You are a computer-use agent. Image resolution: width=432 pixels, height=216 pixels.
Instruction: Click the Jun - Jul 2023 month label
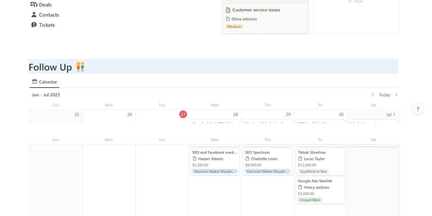(x=46, y=95)
